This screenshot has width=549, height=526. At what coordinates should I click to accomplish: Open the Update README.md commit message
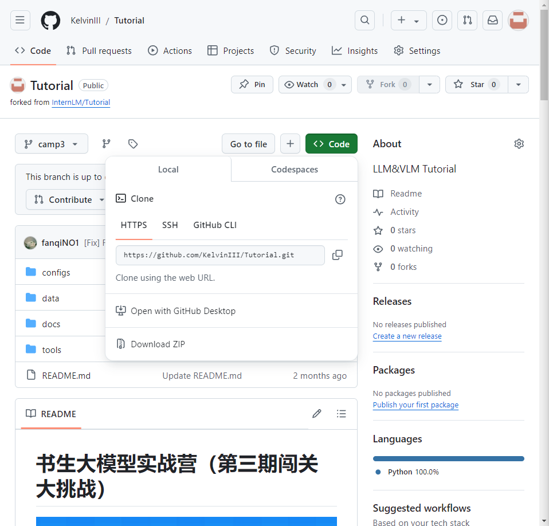click(x=202, y=375)
